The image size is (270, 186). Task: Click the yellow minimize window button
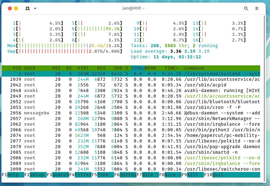[x=16, y=8]
